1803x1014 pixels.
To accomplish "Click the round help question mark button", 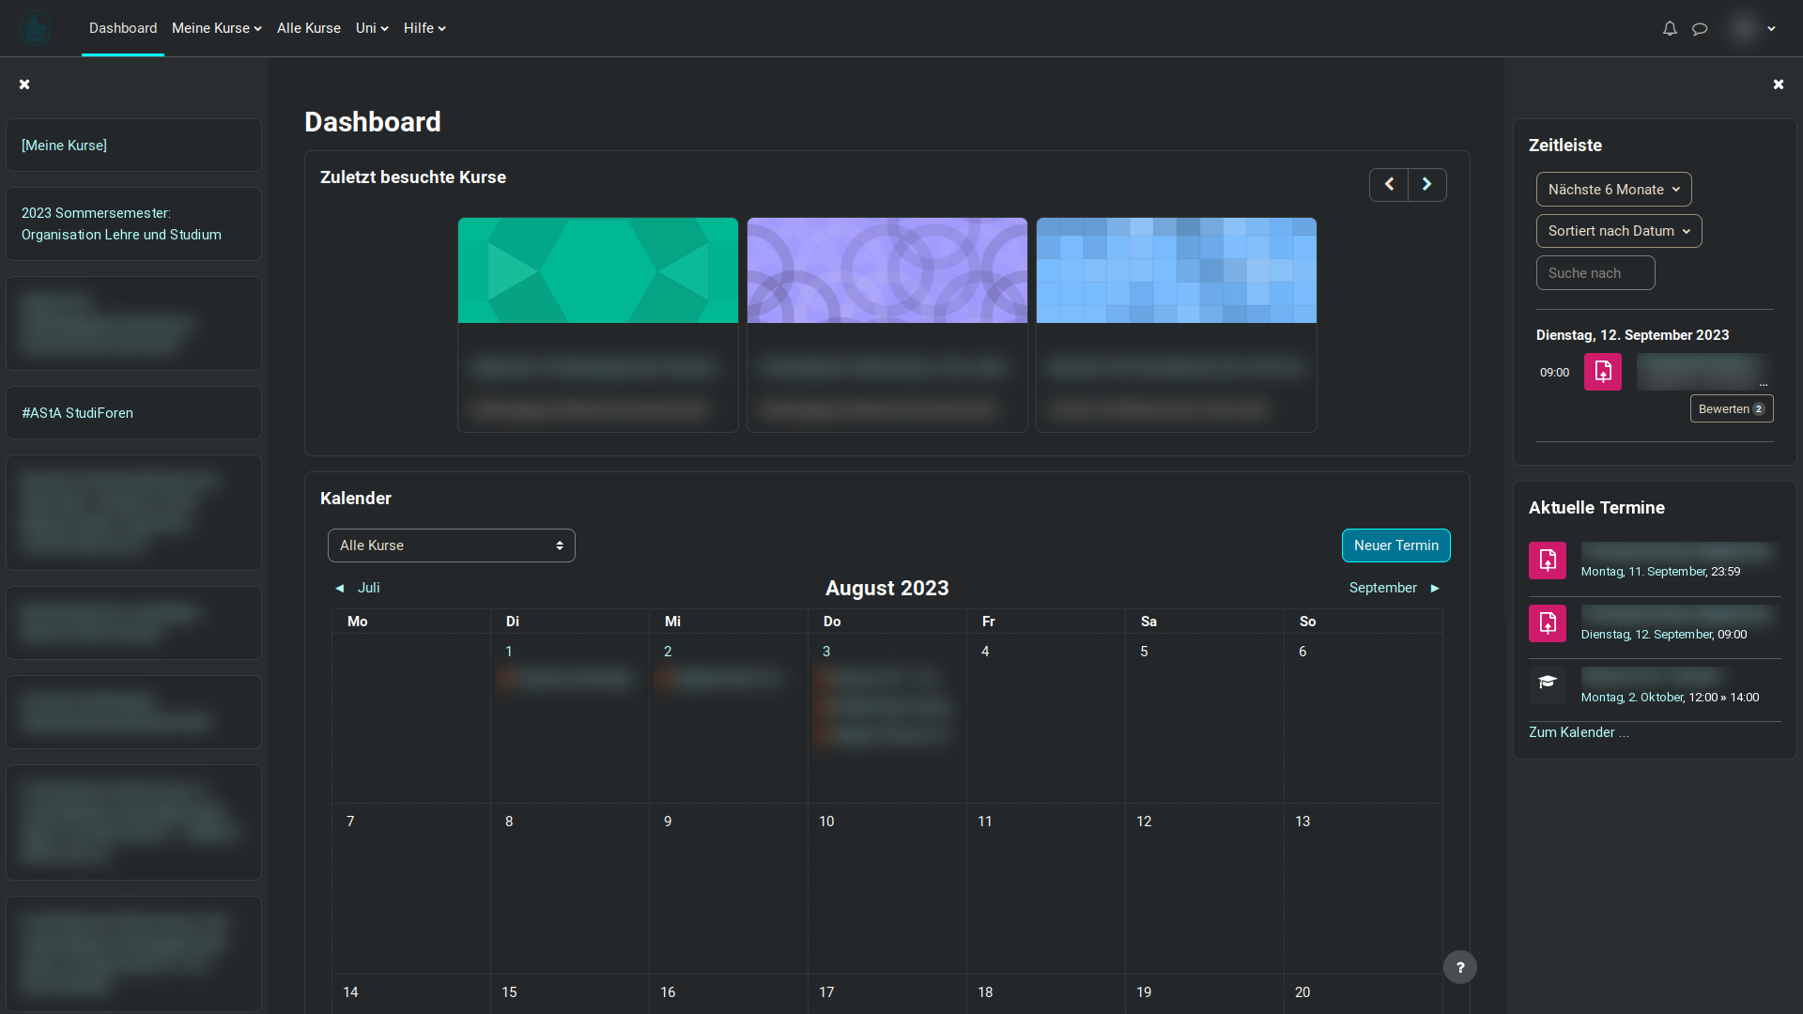I will tap(1459, 967).
